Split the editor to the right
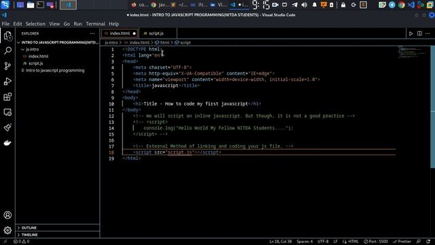The width and height of the screenshot is (435, 245). [x=419, y=33]
